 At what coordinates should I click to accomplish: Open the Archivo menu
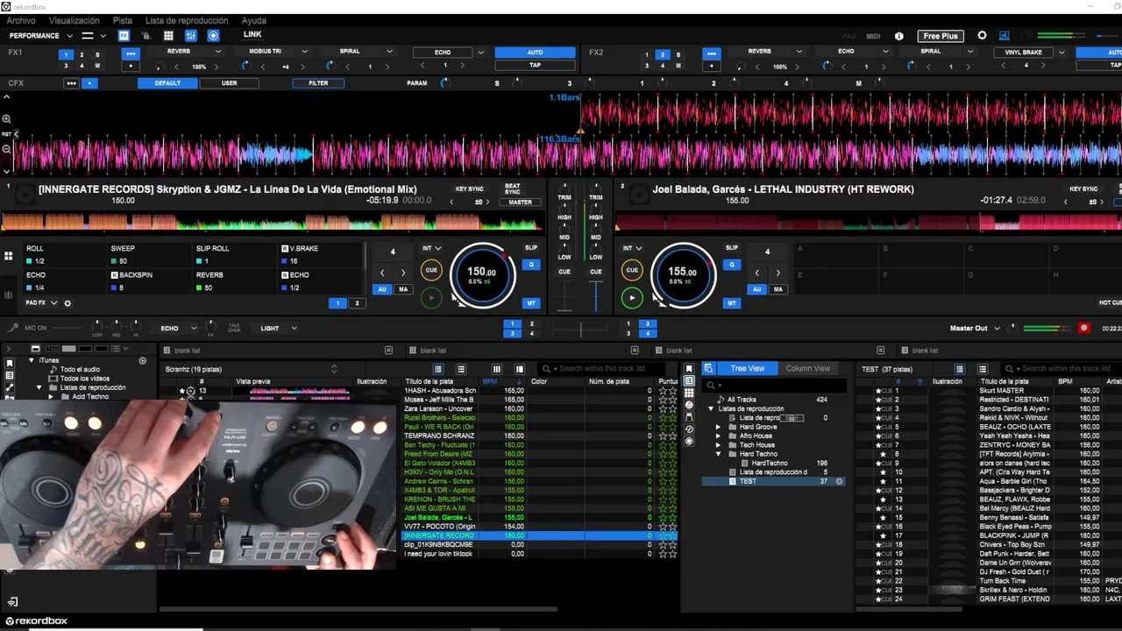tap(21, 20)
